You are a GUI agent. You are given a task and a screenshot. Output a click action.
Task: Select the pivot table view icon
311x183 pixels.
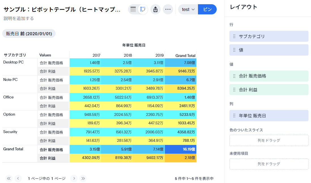143,9
